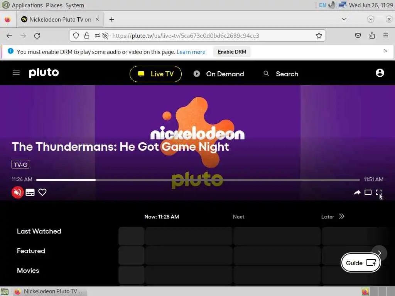Image resolution: width=395 pixels, height=296 pixels.
Task: Open the Places menu
Action: tap(54, 5)
